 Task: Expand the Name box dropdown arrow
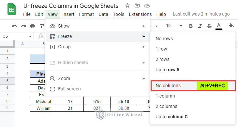30,36
